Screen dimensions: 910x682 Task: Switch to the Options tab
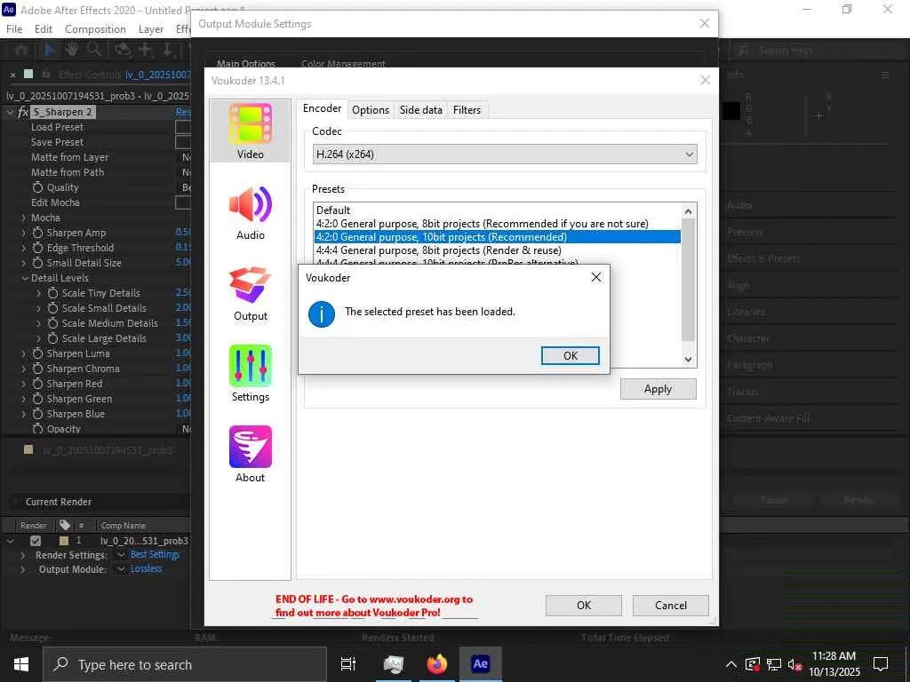[x=371, y=109]
